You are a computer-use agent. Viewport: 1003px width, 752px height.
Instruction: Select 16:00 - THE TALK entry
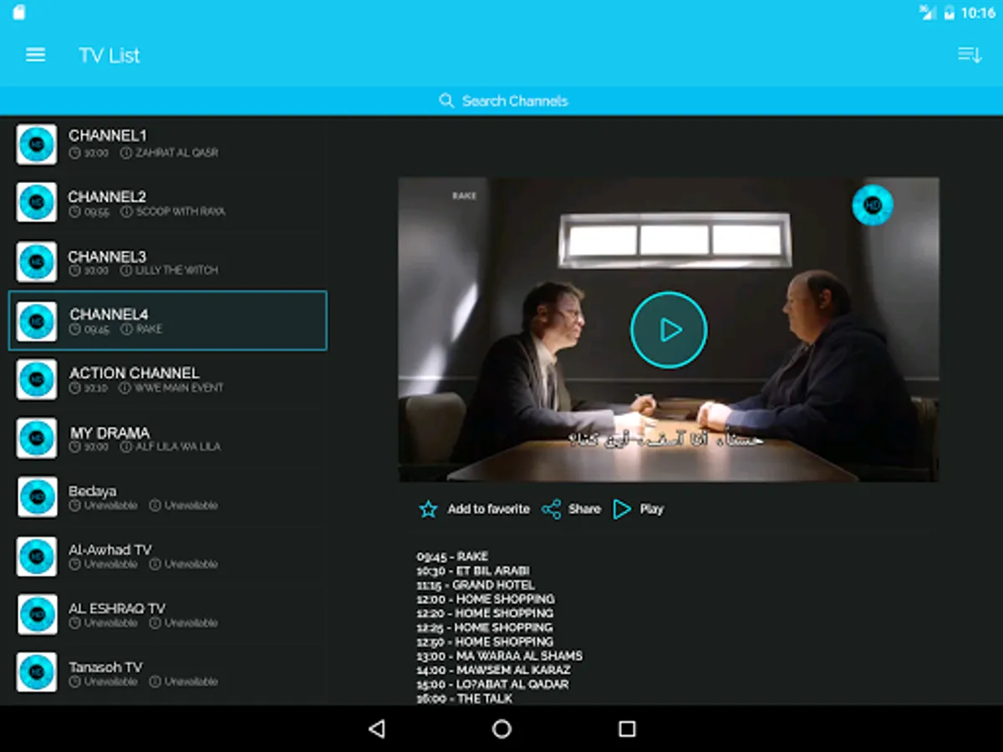(x=465, y=699)
